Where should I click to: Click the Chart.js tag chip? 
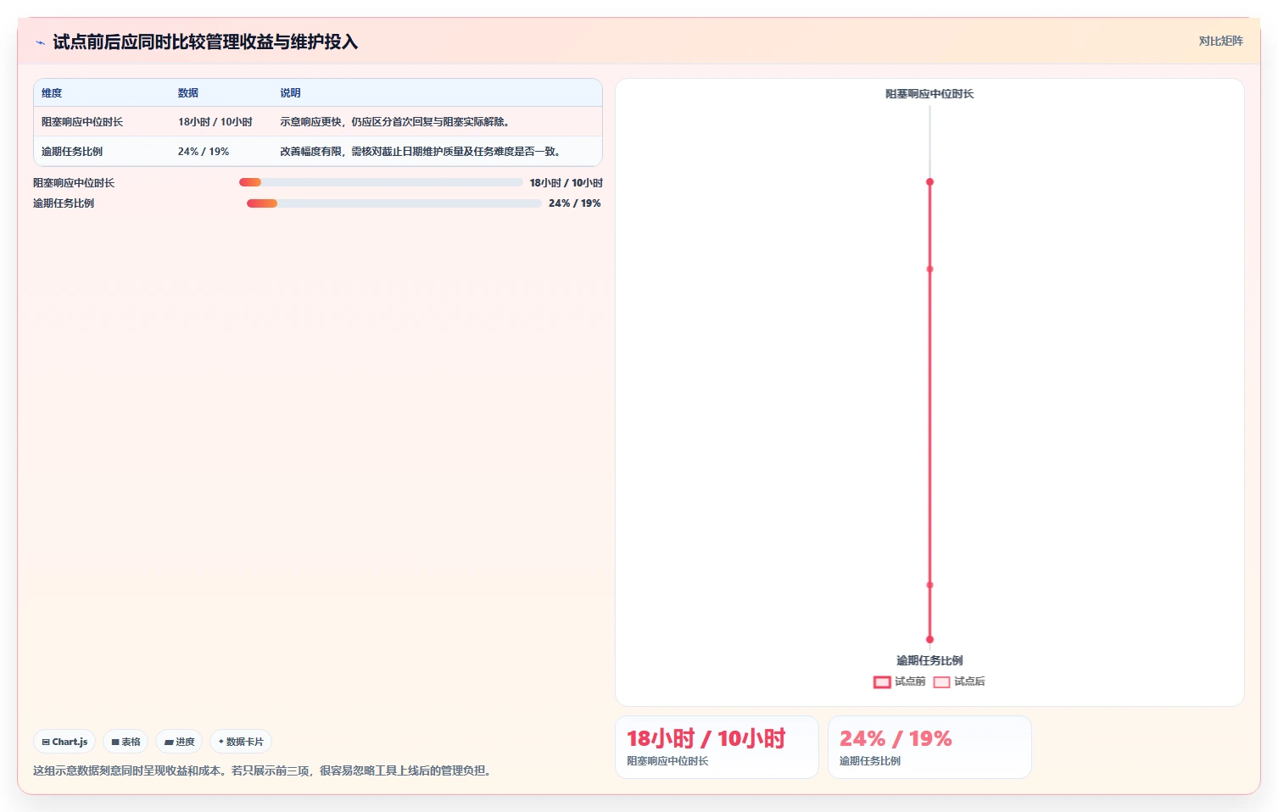(x=64, y=742)
